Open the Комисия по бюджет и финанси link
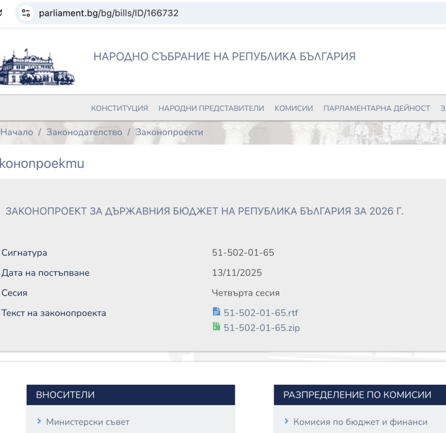Screen dimensions: 446x433 [360, 422]
